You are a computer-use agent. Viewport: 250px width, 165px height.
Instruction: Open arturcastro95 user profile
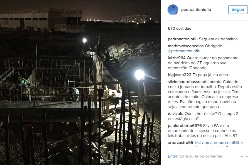[x=180, y=142]
